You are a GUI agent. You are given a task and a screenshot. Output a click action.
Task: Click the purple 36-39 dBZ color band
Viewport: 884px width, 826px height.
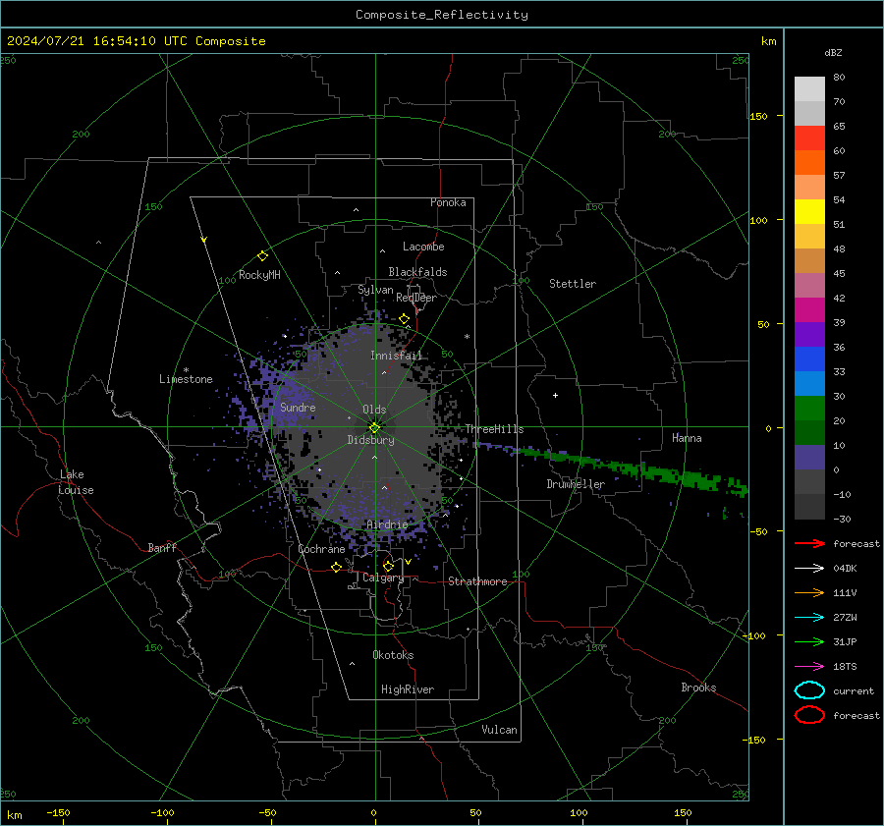click(x=809, y=335)
